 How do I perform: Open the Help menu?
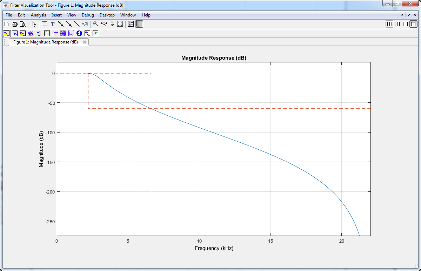[x=146, y=15]
